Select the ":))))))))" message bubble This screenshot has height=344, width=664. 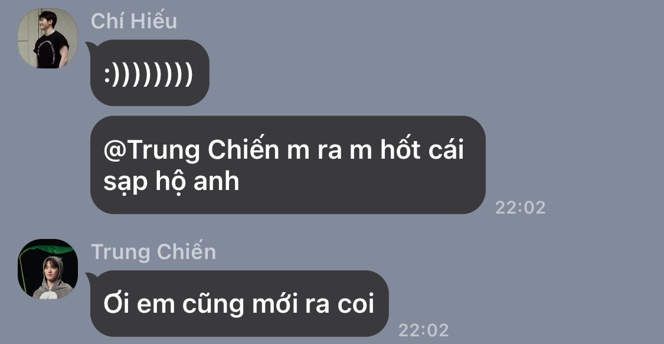click(x=150, y=73)
